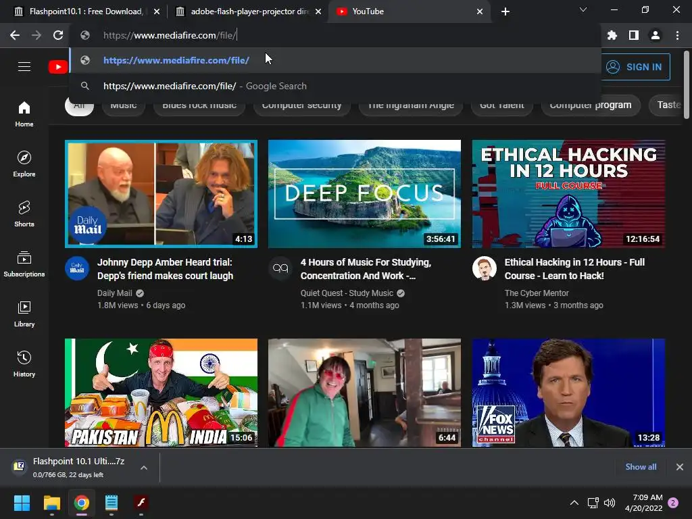The image size is (692, 519).
Task: Click The Cyber Mentor channel avatar
Action: (x=484, y=268)
